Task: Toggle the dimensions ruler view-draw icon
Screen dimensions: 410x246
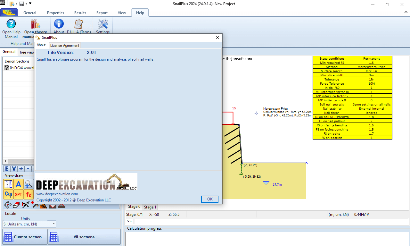Action: tap(8, 184)
